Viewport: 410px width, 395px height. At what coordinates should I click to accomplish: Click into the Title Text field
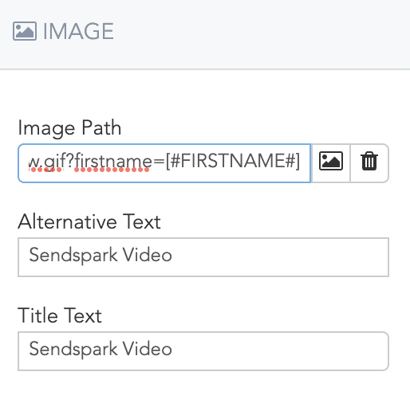pyautogui.click(x=203, y=351)
